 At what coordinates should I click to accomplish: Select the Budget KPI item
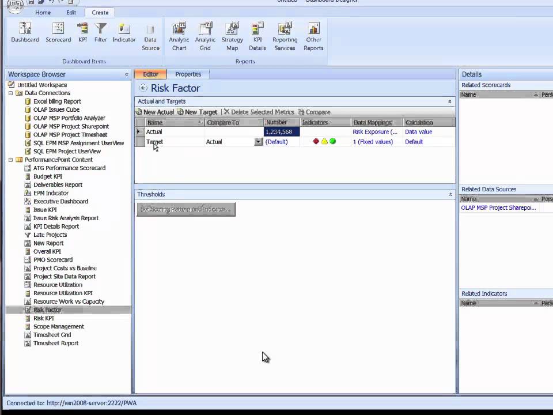click(x=48, y=176)
